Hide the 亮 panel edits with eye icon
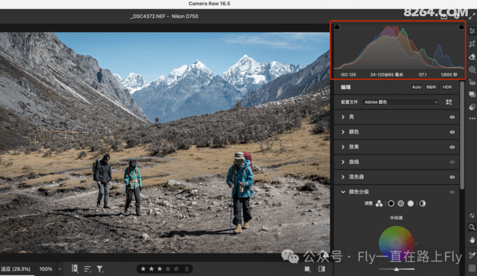The width and height of the screenshot is (477, 276). (452, 117)
